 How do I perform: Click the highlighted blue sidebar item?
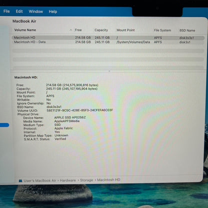4,125
